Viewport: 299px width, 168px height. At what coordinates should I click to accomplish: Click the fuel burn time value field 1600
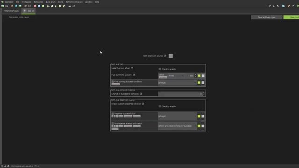[189, 76]
